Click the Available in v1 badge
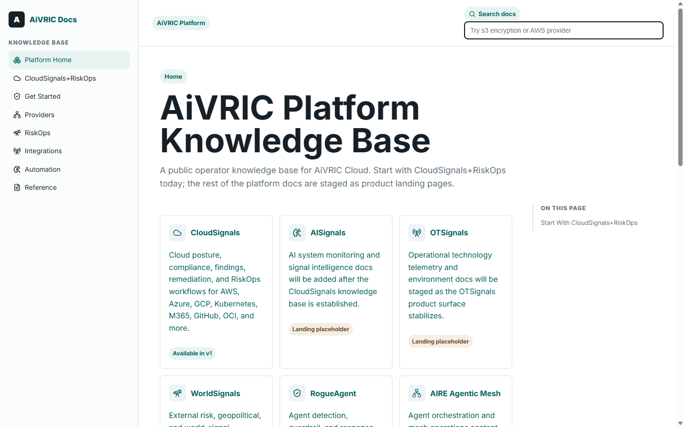 click(192, 353)
